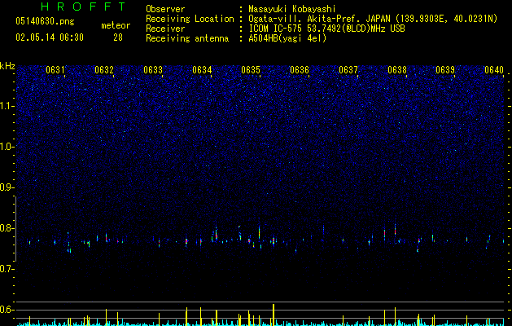Screen dimensions: 512x326
Task: Click the HROFFT title text
Action: 84,7
